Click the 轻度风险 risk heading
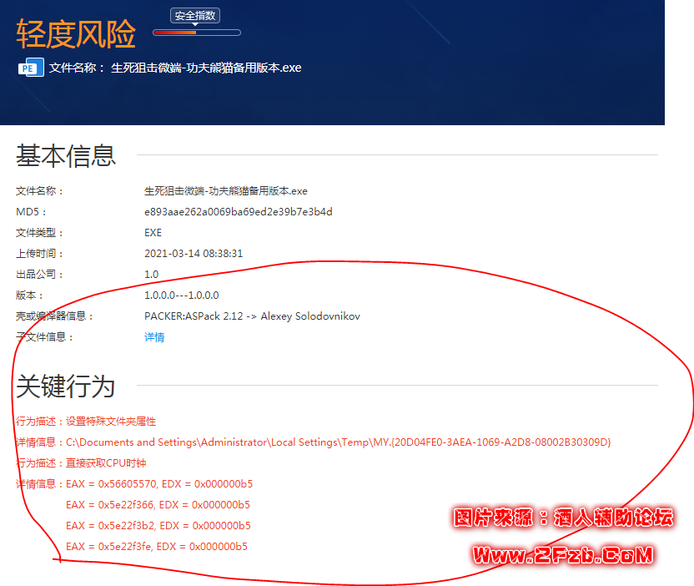694x586 pixels. pos(76,33)
